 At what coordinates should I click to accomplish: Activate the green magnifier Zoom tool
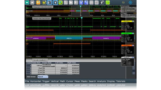(61, 2)
